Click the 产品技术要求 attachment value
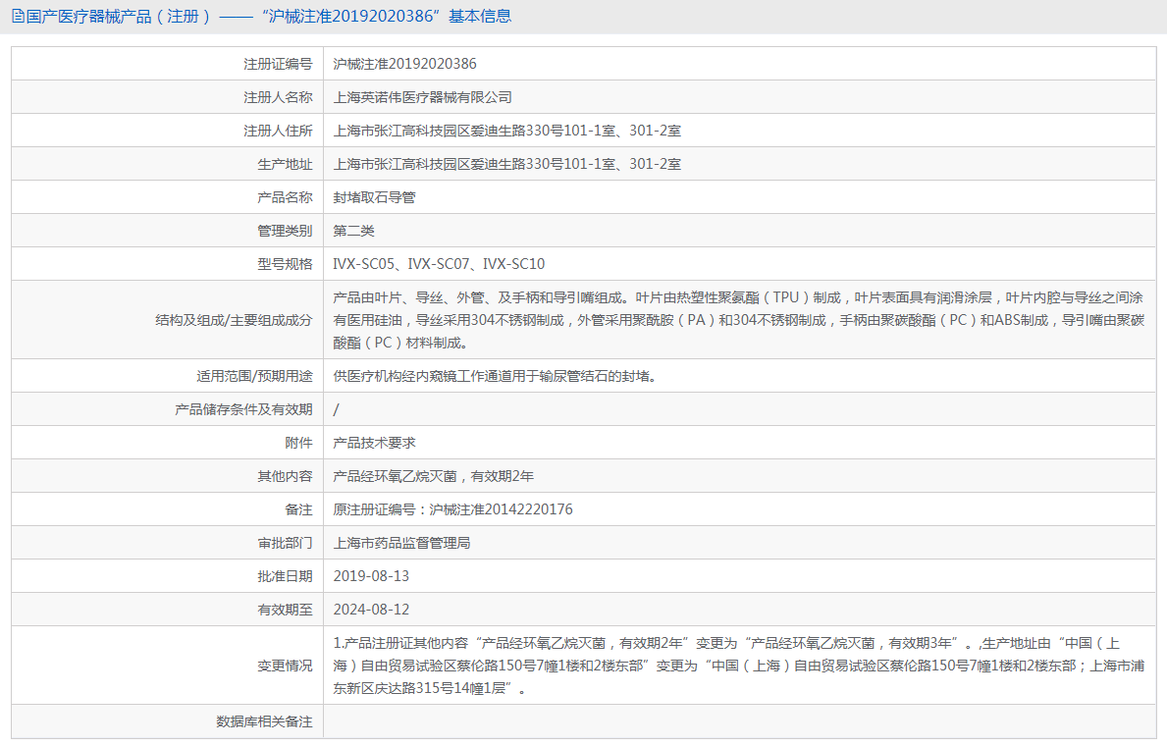Image resolution: width=1167 pixels, height=747 pixels. pos(374,443)
